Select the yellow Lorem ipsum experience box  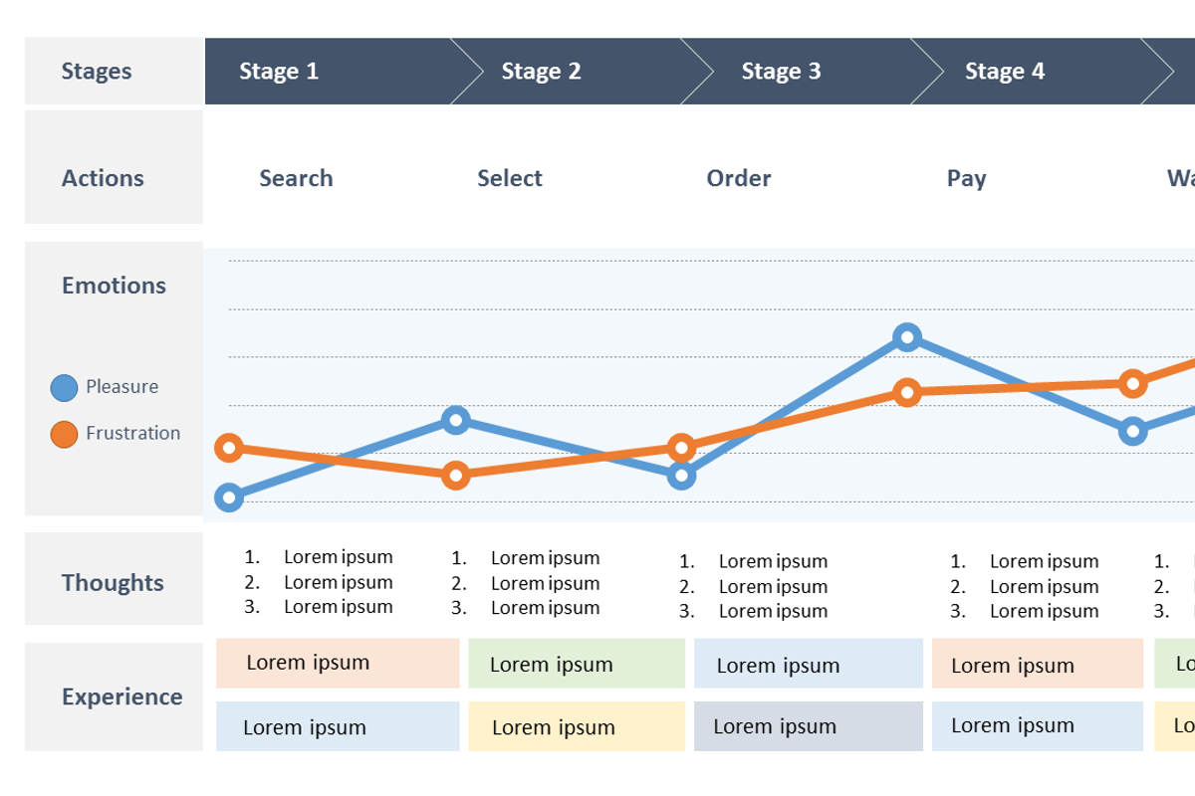pyautogui.click(x=577, y=726)
